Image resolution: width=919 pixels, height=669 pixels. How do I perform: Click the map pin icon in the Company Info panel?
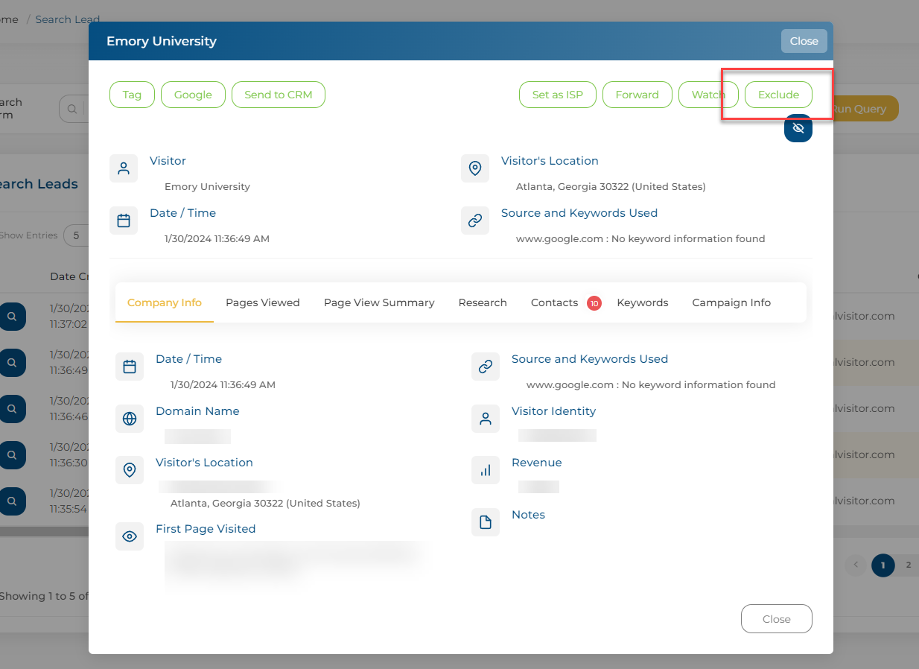130,470
